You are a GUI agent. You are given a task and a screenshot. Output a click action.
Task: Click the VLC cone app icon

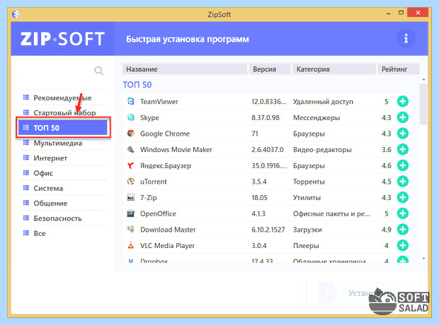[x=131, y=245]
